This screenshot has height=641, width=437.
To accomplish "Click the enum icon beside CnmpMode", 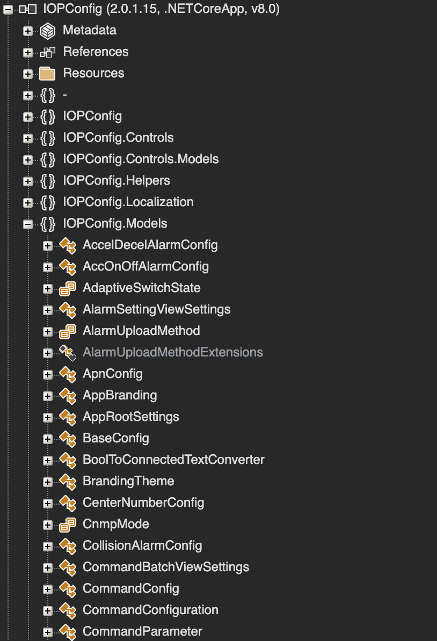I will [x=68, y=525].
